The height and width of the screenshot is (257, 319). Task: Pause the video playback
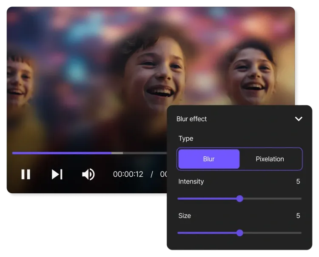[26, 174]
